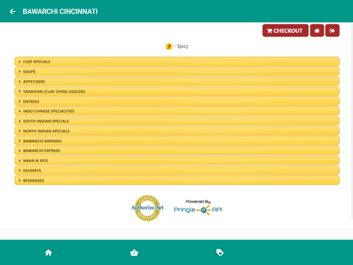Image resolution: width=353 pixels, height=265 pixels.
Task: Click the red home icon button
Action: click(317, 31)
